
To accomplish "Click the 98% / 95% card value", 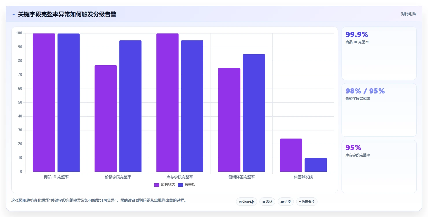I will pyautogui.click(x=365, y=91).
